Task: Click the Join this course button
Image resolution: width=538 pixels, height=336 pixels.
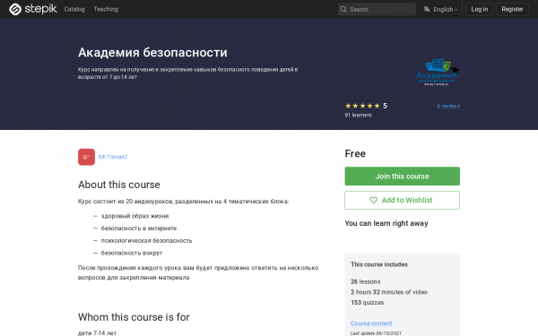Action: (x=402, y=177)
